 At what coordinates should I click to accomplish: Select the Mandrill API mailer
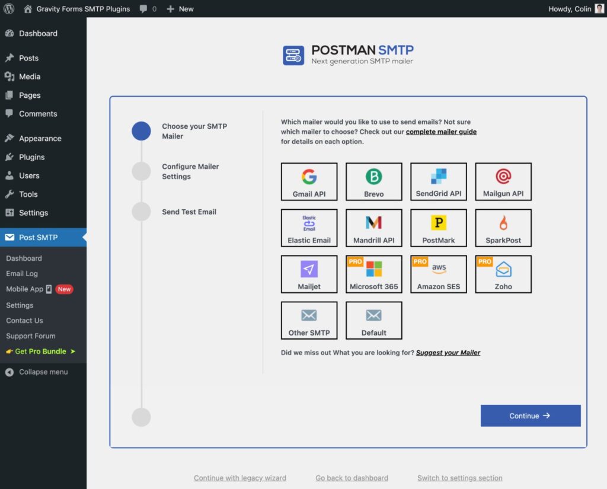pyautogui.click(x=373, y=228)
